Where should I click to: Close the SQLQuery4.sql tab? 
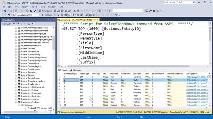coord(98,20)
